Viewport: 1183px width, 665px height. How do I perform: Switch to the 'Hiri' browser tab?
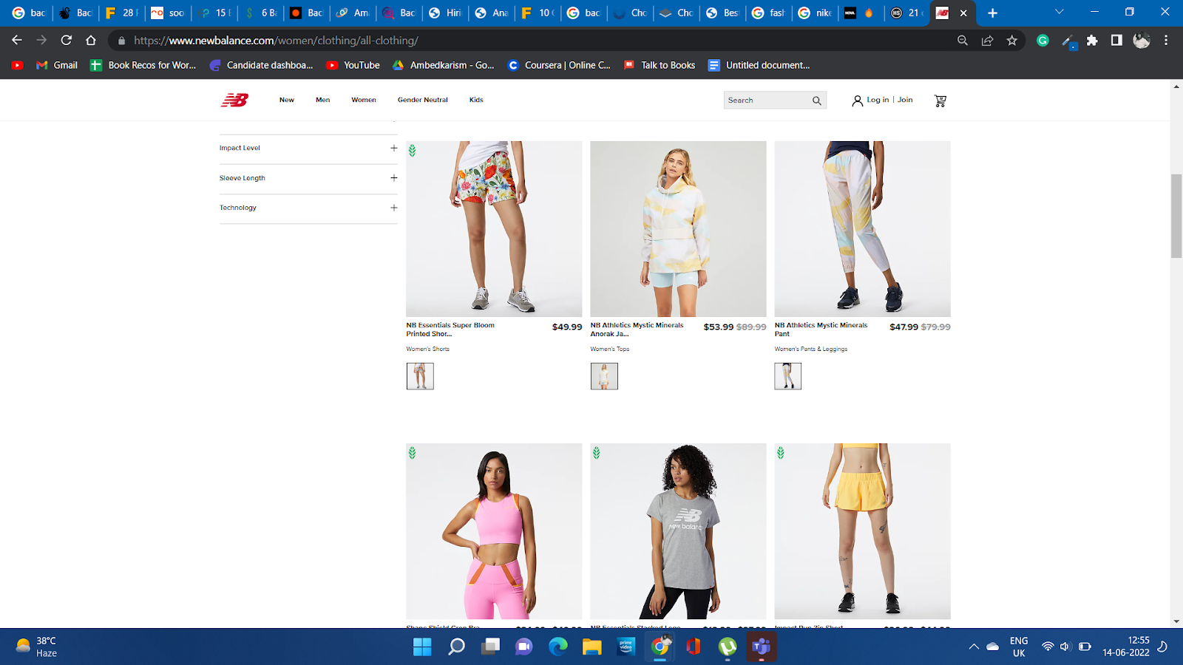pos(445,13)
